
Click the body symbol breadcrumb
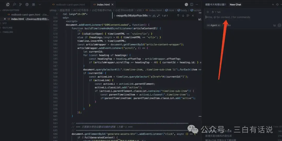(182, 10)
